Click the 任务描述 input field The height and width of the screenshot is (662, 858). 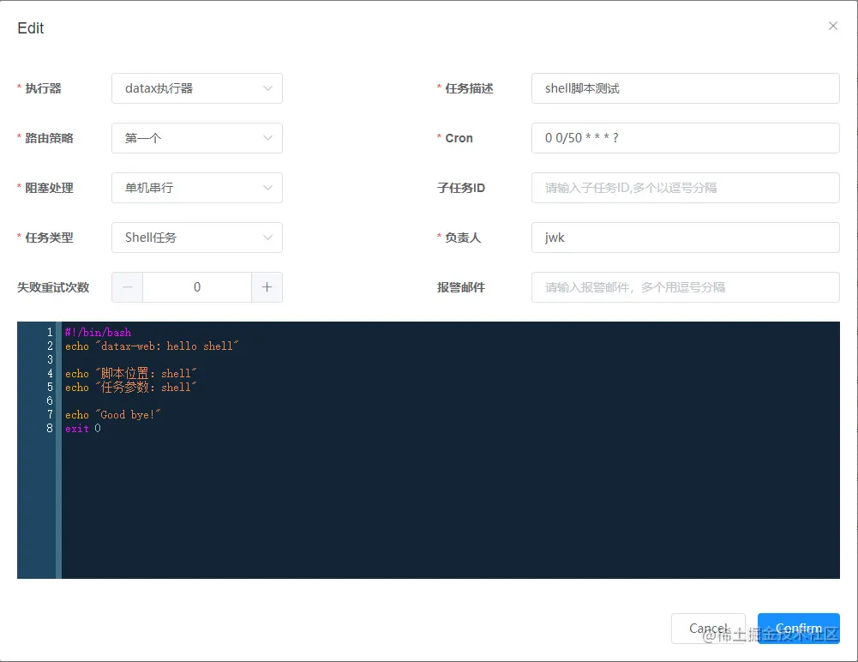pyautogui.click(x=685, y=88)
